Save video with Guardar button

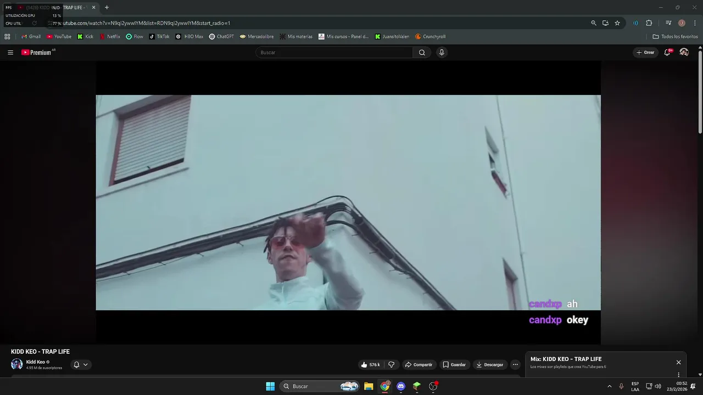point(454,365)
